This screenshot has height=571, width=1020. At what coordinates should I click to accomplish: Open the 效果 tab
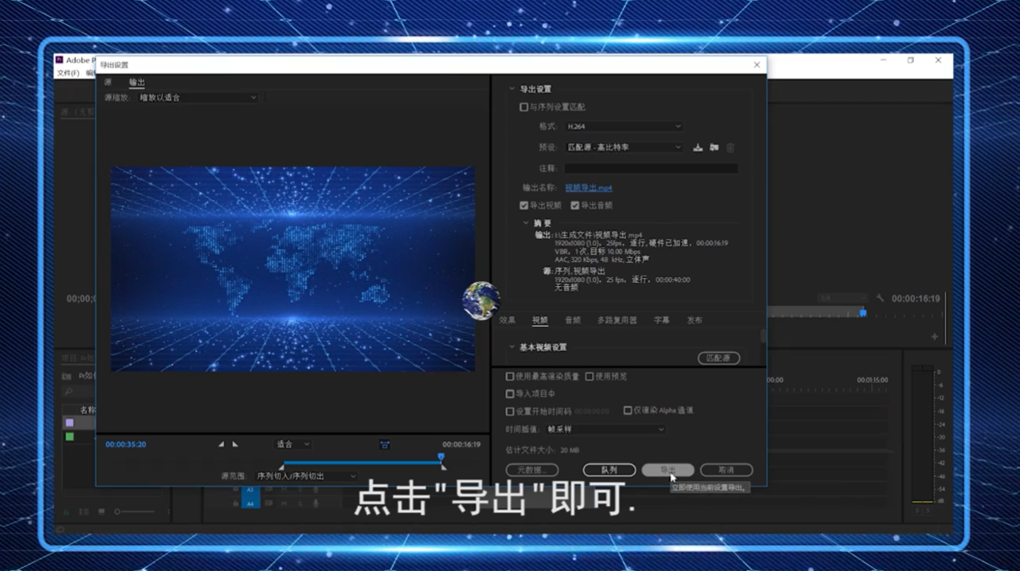(x=508, y=320)
